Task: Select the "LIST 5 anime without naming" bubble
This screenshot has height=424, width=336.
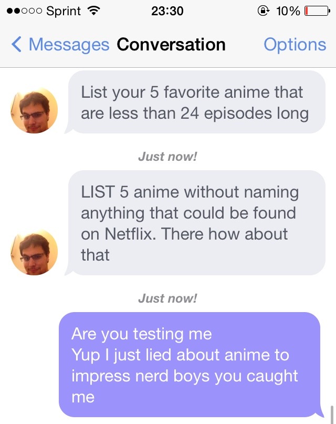Action: [x=197, y=223]
